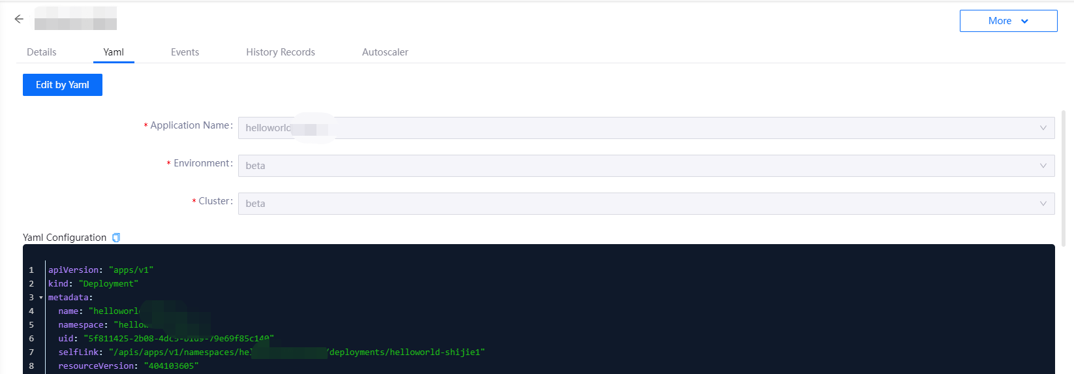Click the uid line in YAML

pos(166,338)
